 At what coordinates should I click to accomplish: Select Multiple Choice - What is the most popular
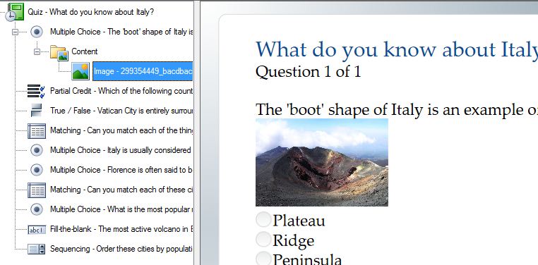[x=120, y=209]
